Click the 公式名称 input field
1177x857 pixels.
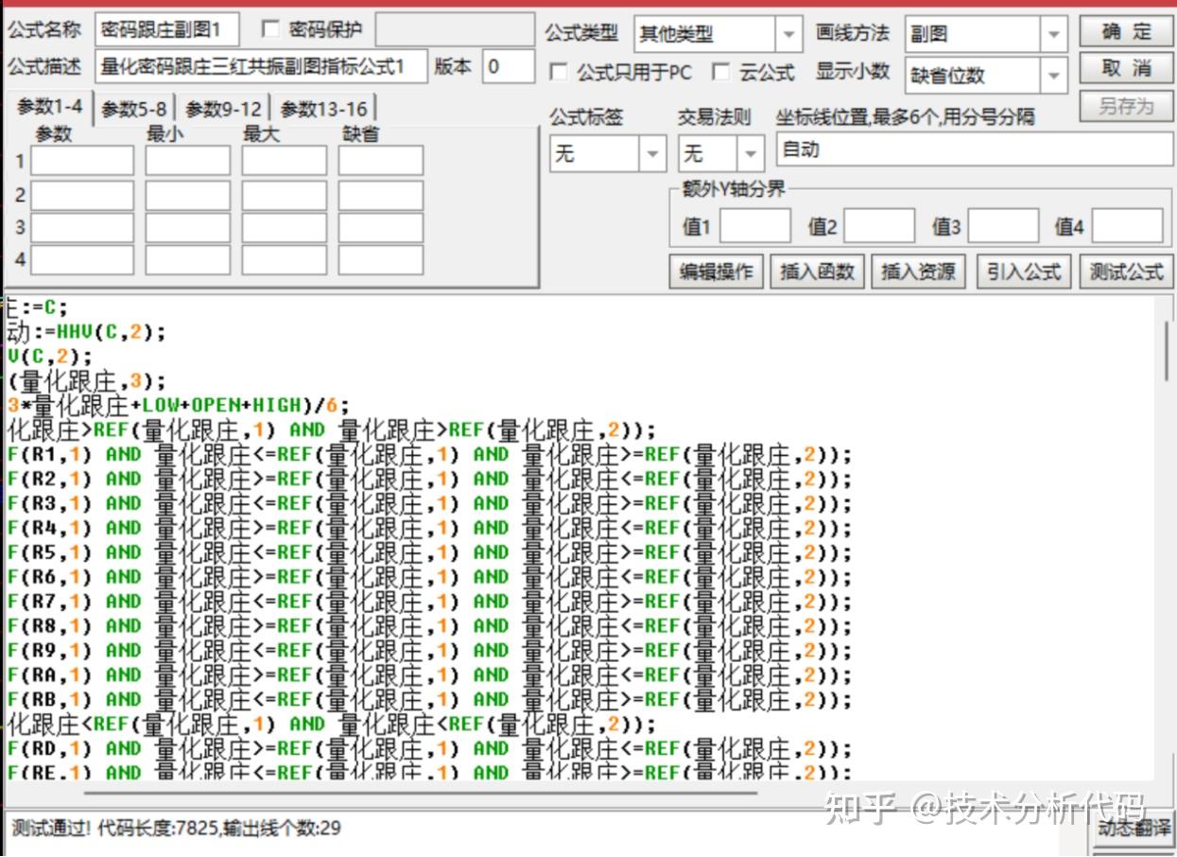pos(167,29)
